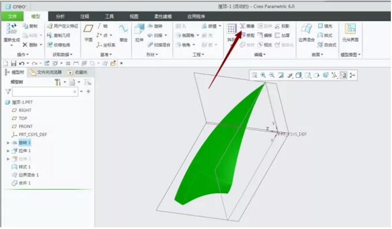
Task: Click Component Interface (元件界面) icon
Action: pos(350,29)
